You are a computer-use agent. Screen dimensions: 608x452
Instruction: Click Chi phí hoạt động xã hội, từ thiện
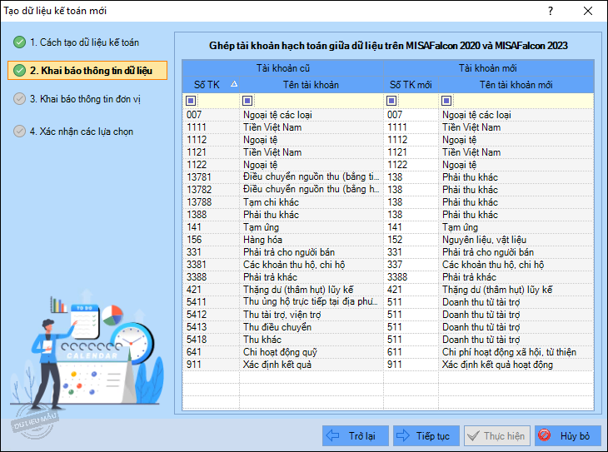click(x=516, y=352)
